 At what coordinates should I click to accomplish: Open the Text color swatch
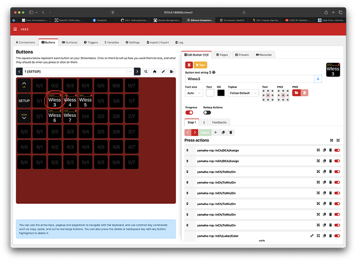210,93
